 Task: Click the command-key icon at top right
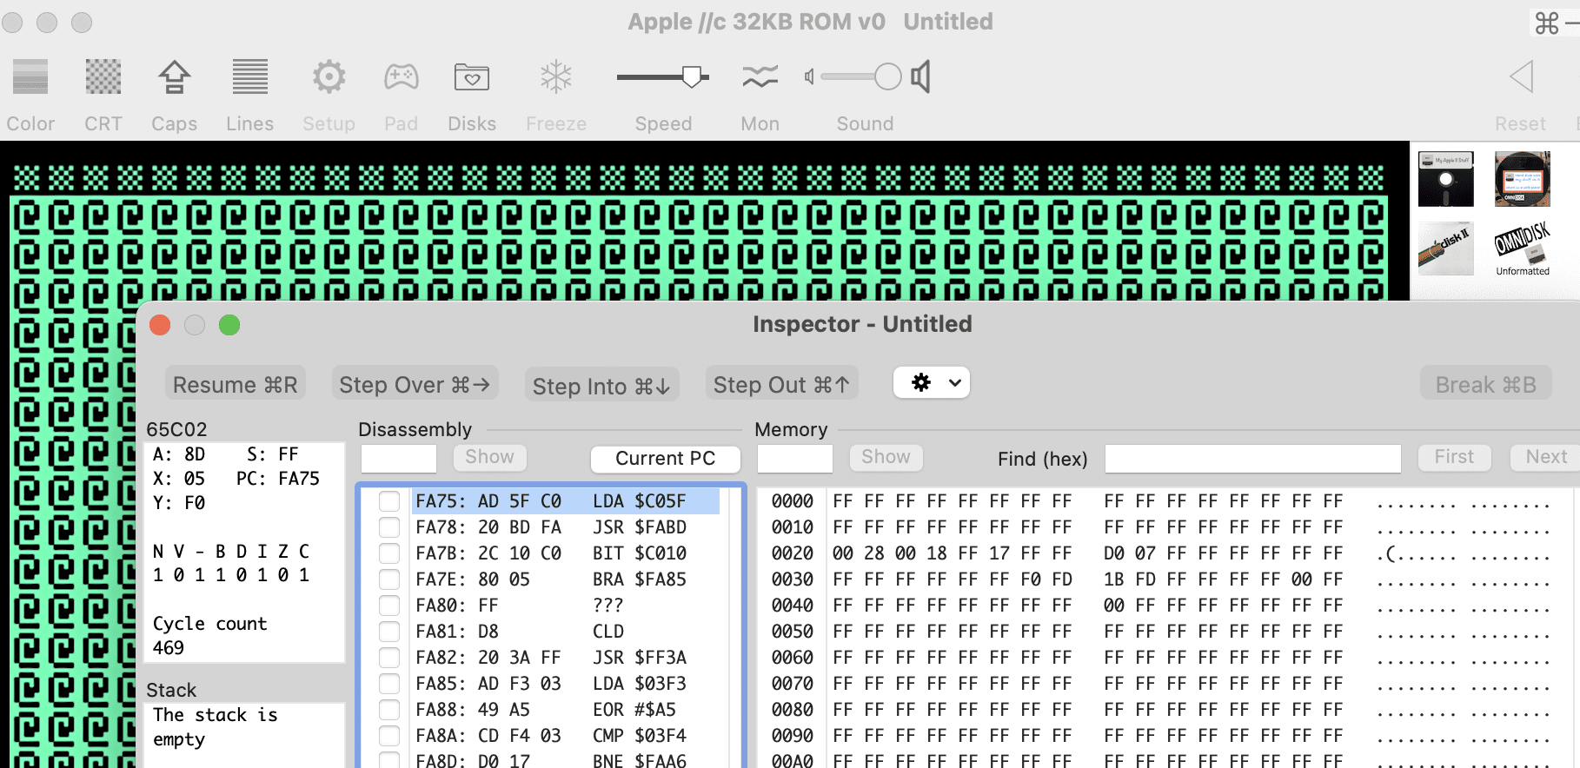[x=1547, y=23]
